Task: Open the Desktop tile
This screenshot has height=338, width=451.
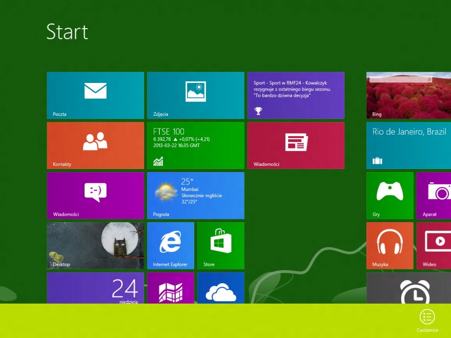Action: coord(95,245)
